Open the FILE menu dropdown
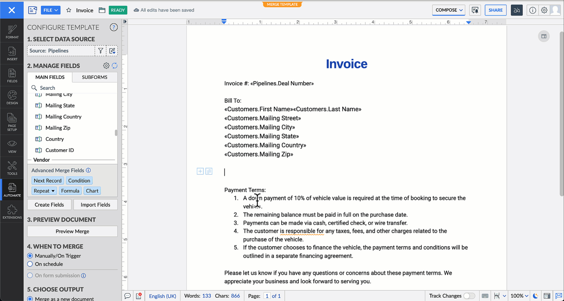 pos(51,10)
